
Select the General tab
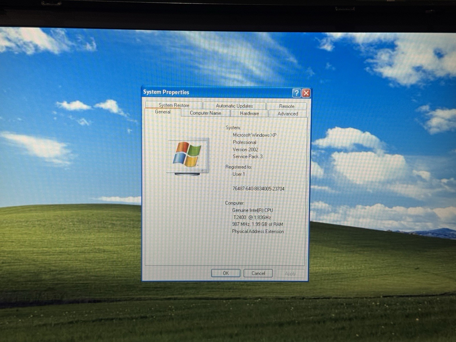coord(163,112)
